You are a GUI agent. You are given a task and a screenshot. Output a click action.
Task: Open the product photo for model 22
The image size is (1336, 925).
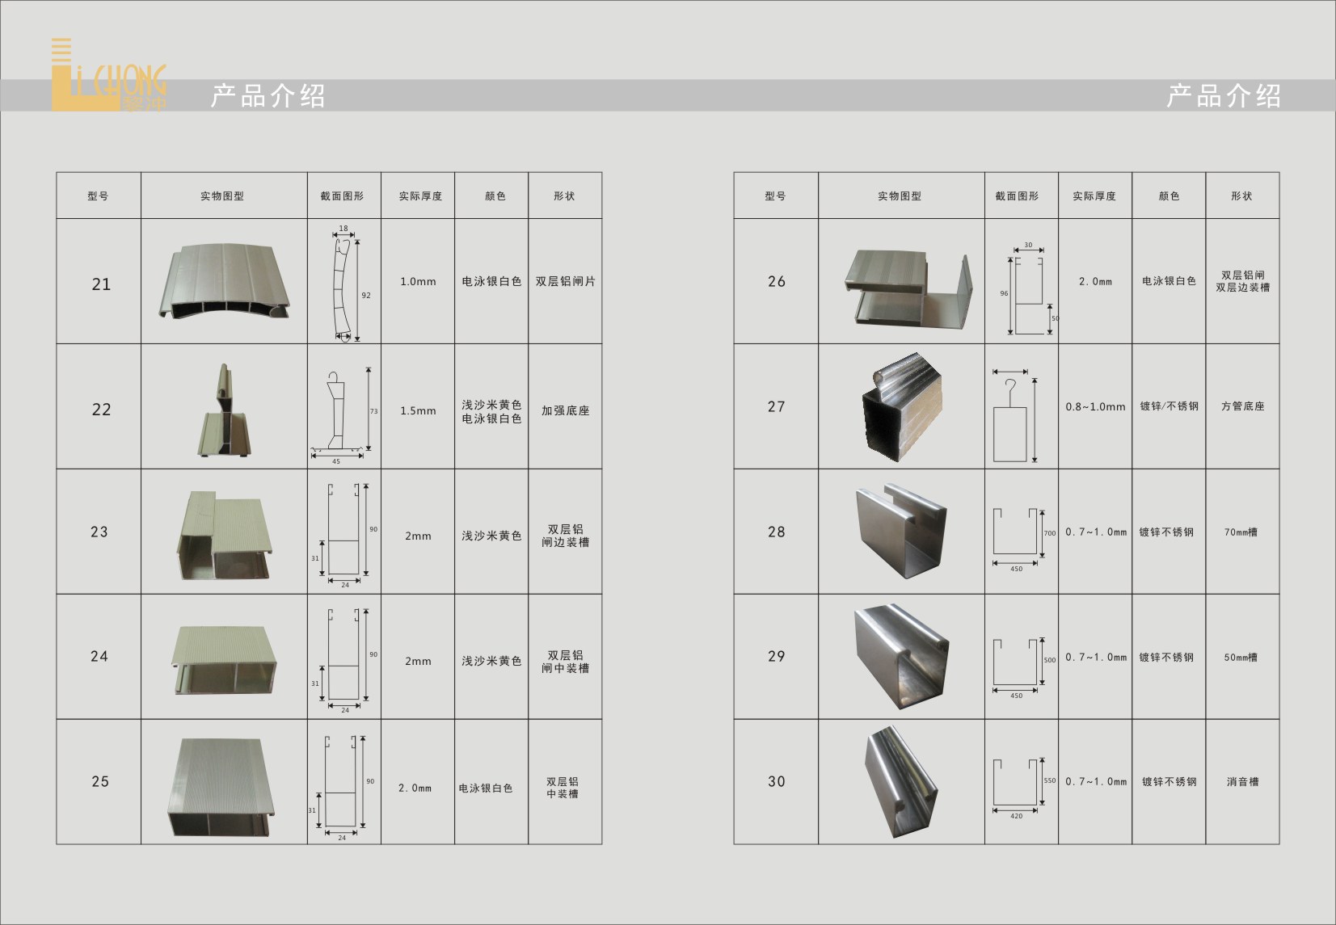[225, 410]
